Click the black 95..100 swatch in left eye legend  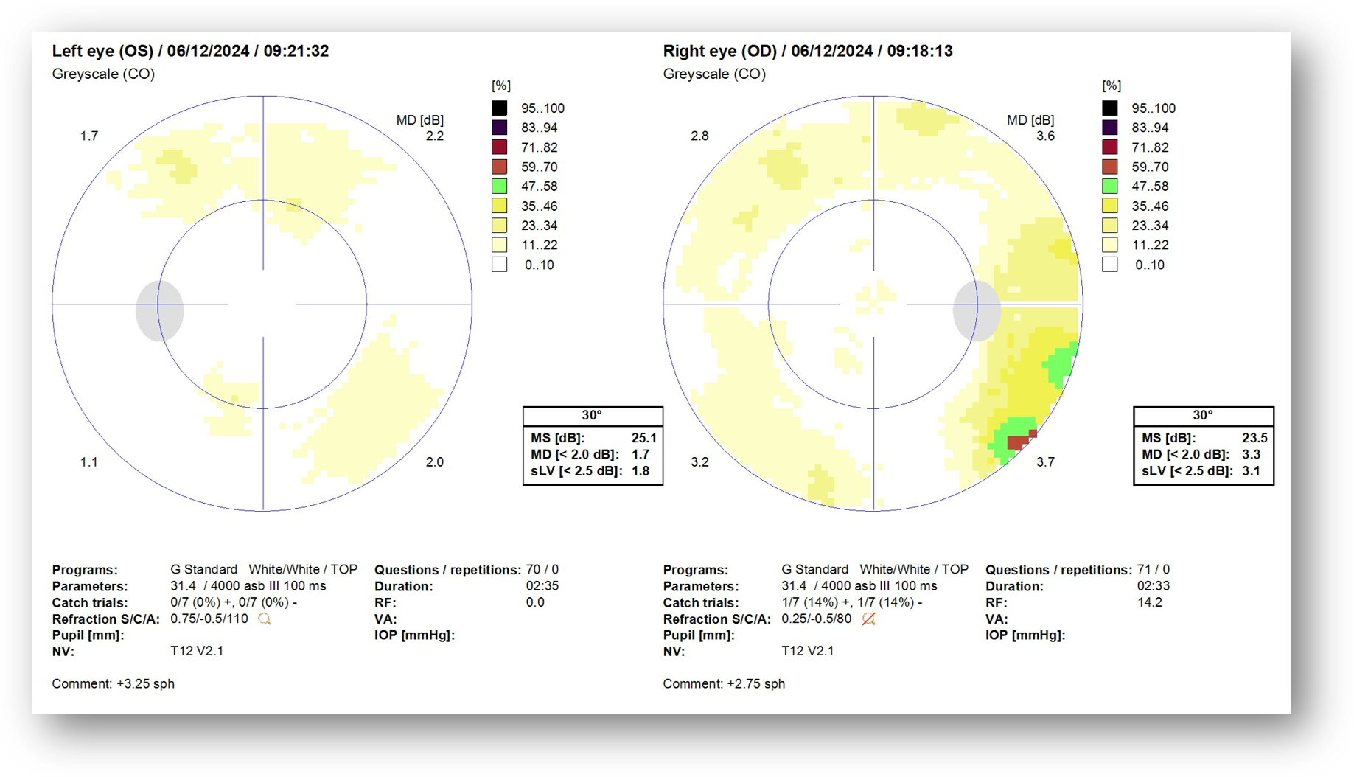(500, 108)
